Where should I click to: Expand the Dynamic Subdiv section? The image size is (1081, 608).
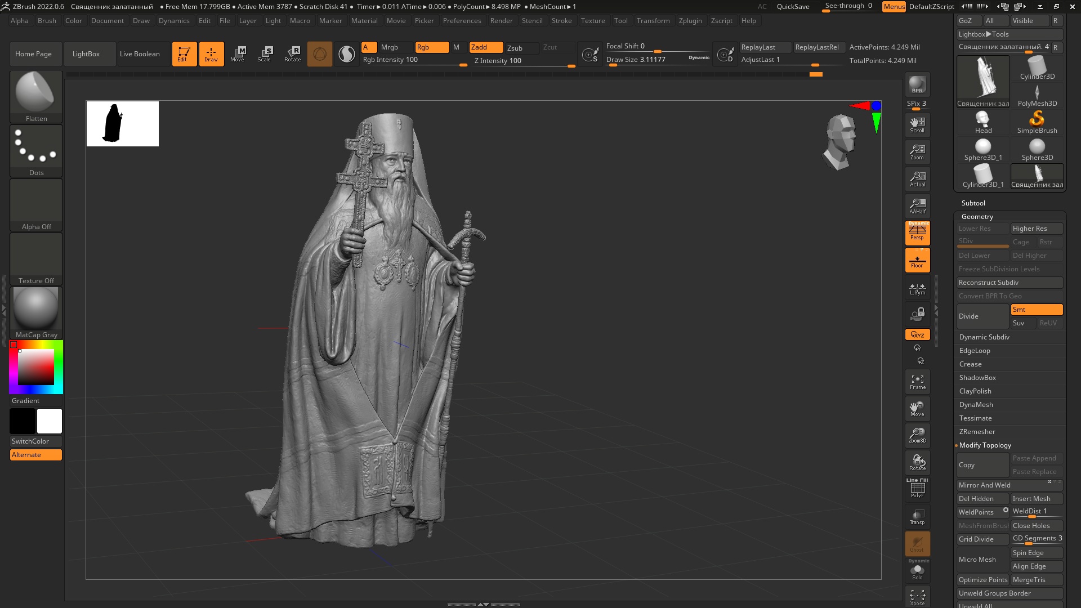[x=984, y=337]
